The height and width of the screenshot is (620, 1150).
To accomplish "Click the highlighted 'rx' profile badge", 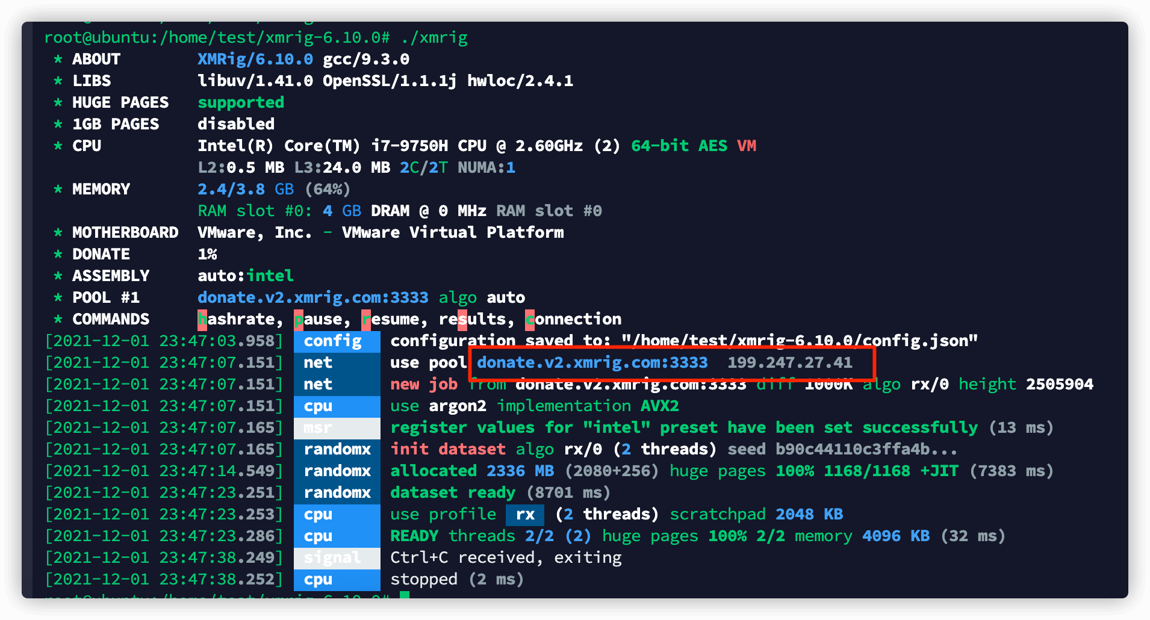I will coord(525,514).
